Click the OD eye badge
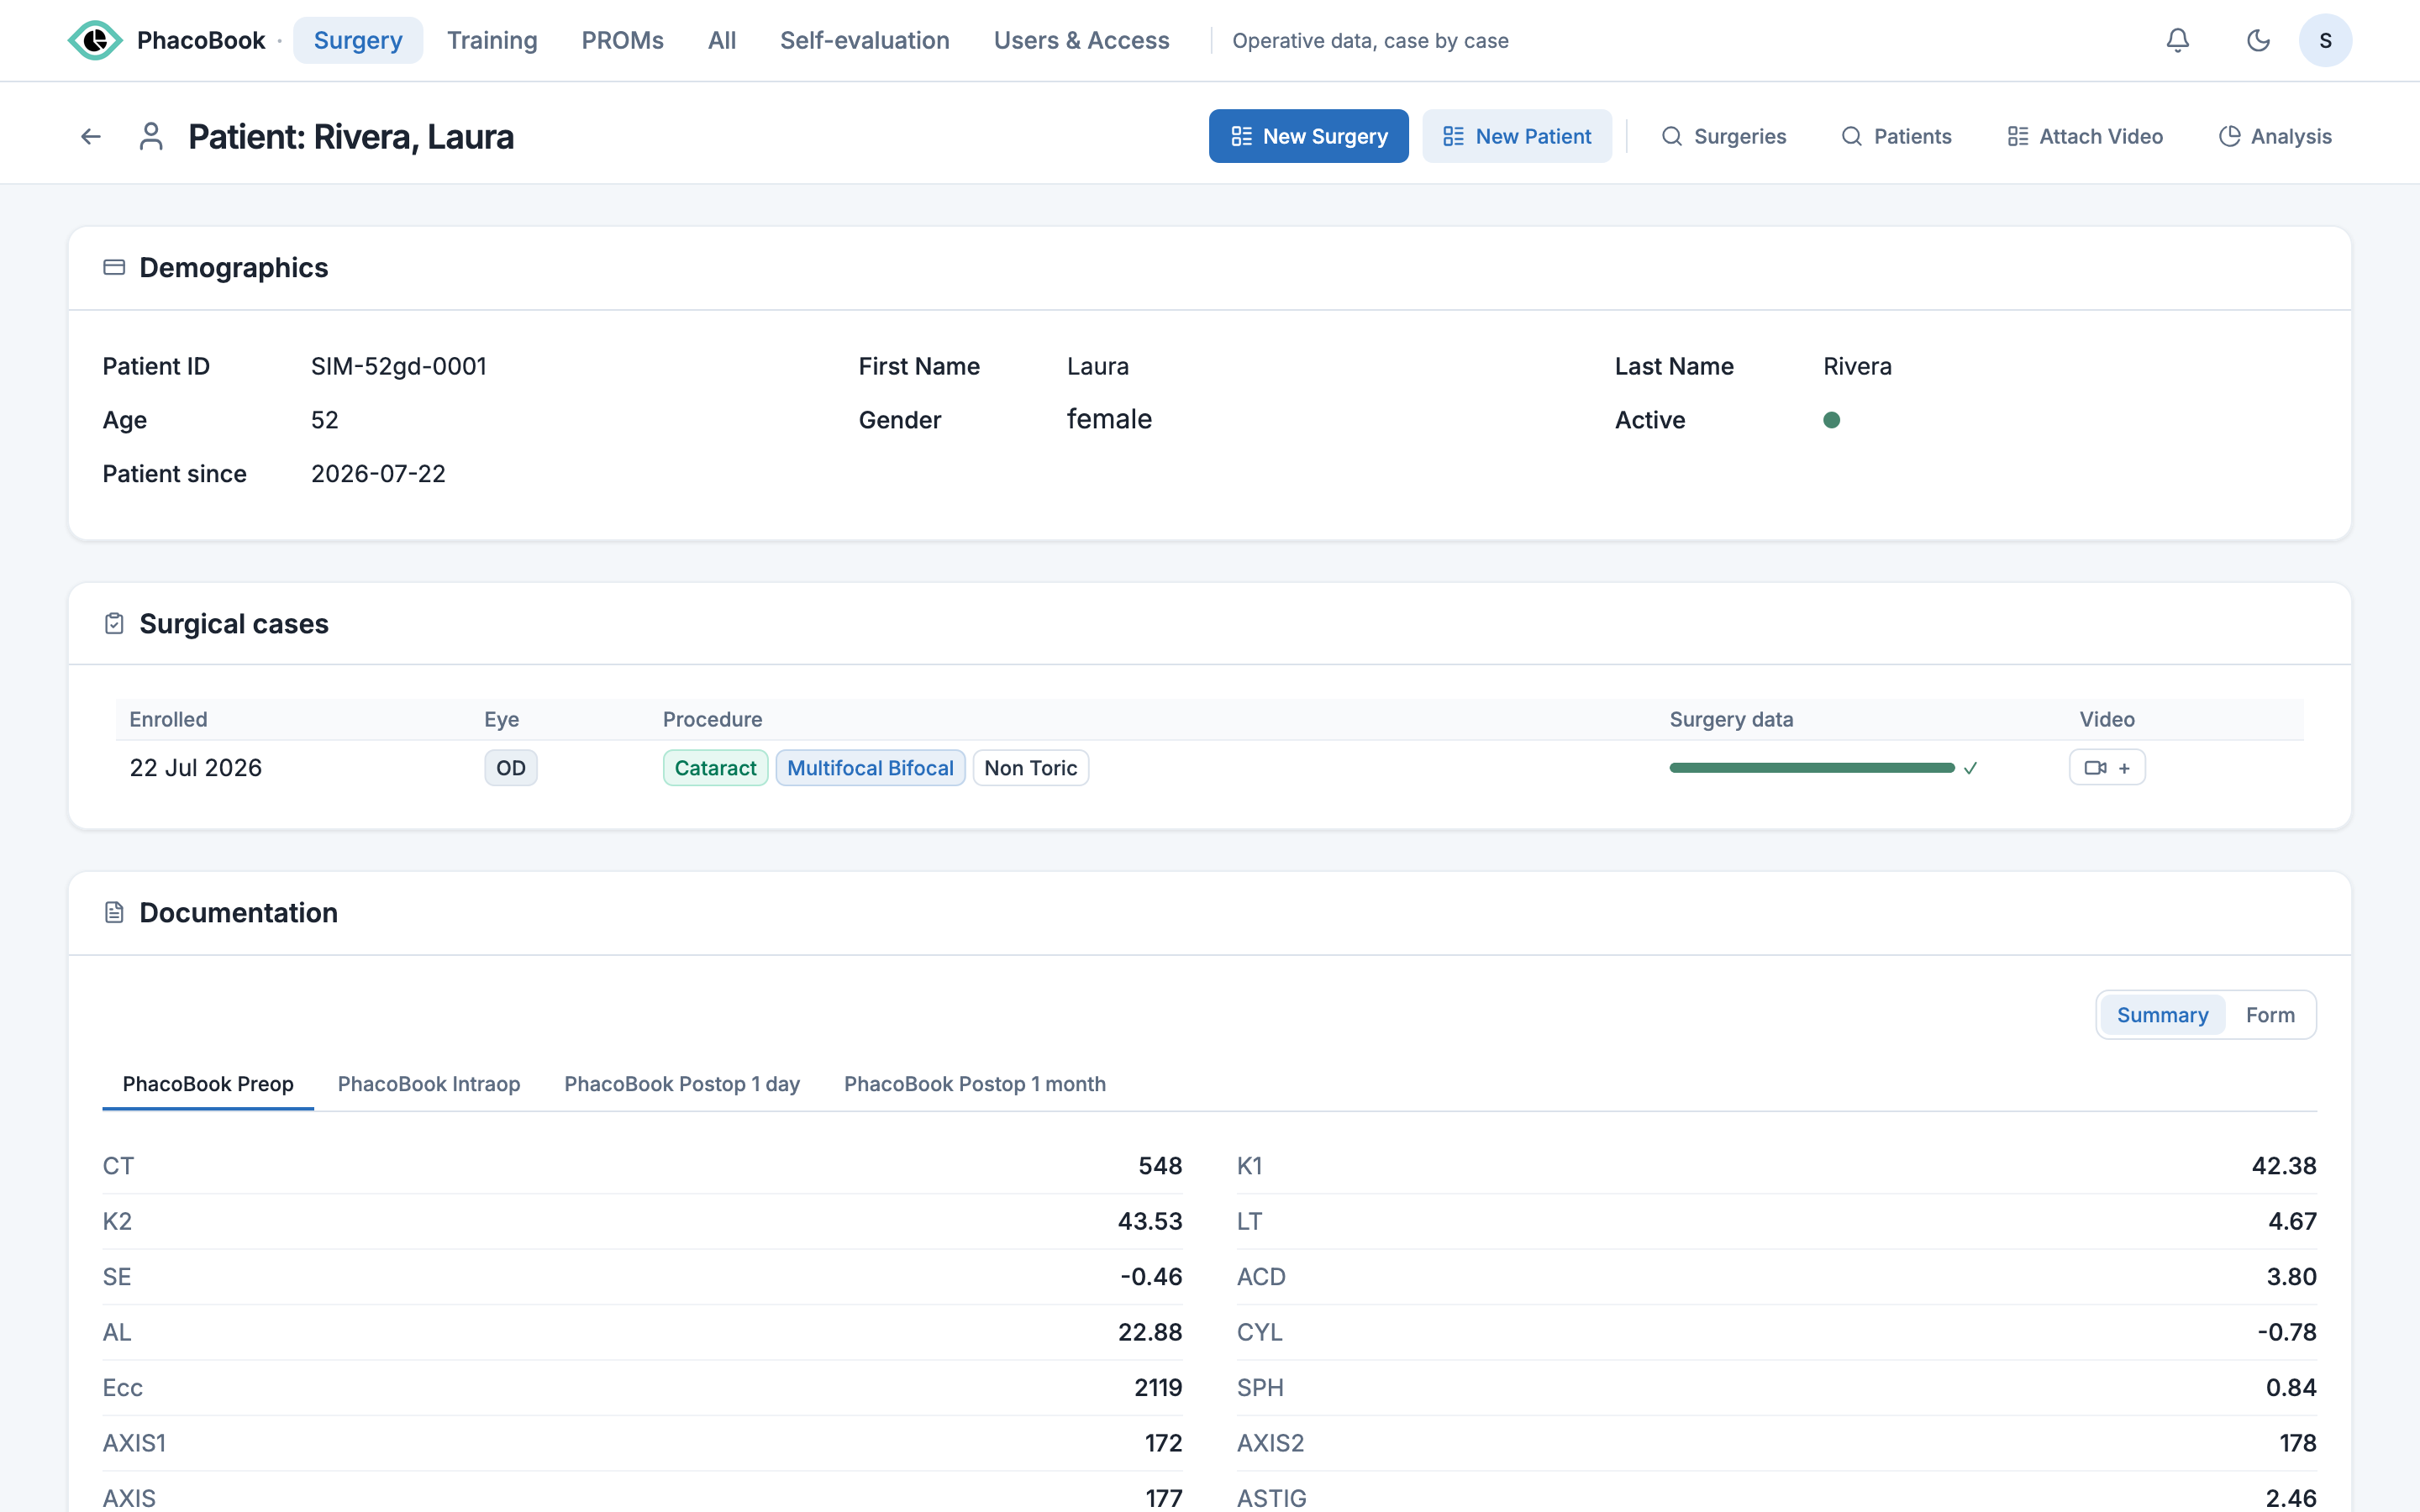The height and width of the screenshot is (1512, 2420). [511, 768]
